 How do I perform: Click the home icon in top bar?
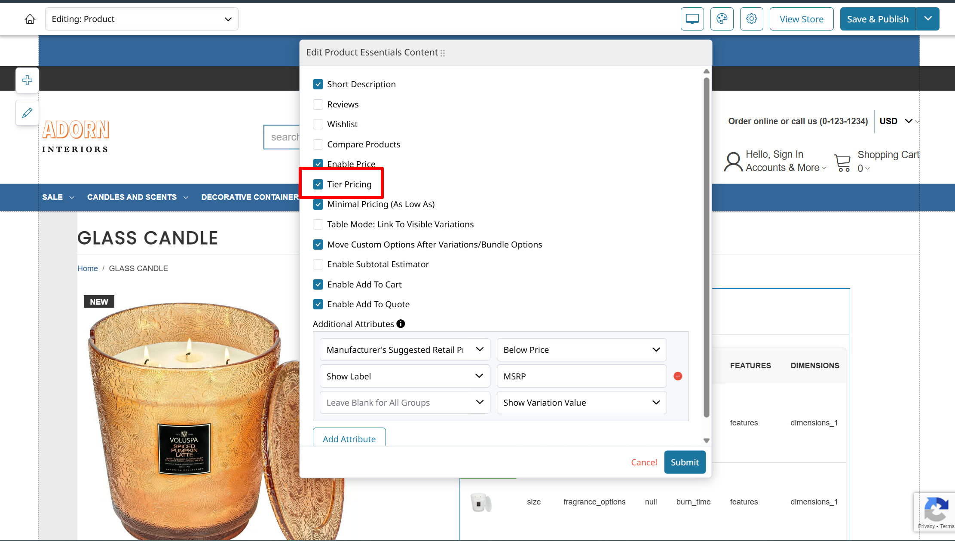[30, 19]
